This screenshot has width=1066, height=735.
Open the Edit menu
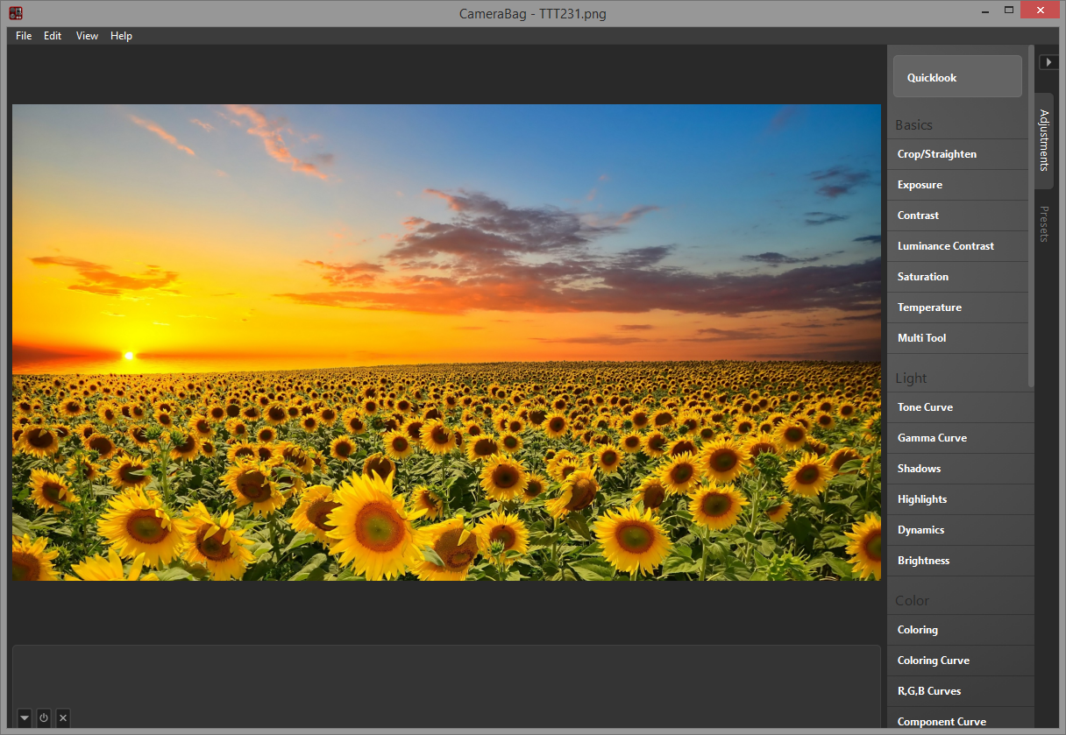click(x=53, y=36)
